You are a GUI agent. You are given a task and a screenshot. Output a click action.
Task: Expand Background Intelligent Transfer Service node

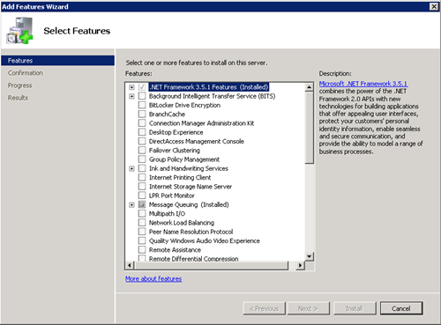coord(131,96)
